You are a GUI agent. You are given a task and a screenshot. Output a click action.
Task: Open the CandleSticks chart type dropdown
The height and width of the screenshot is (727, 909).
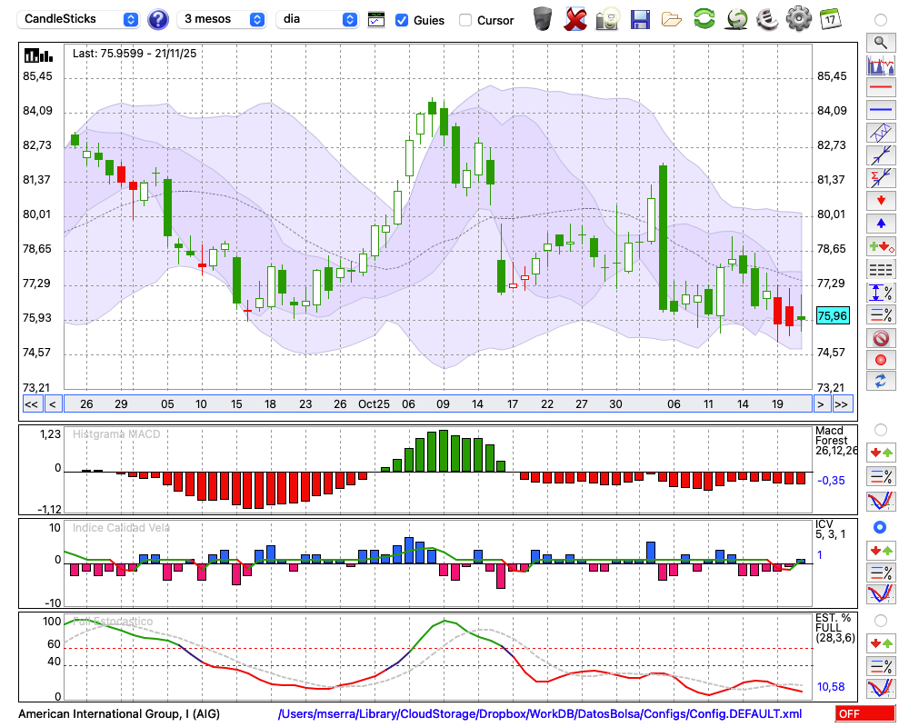pyautogui.click(x=80, y=19)
